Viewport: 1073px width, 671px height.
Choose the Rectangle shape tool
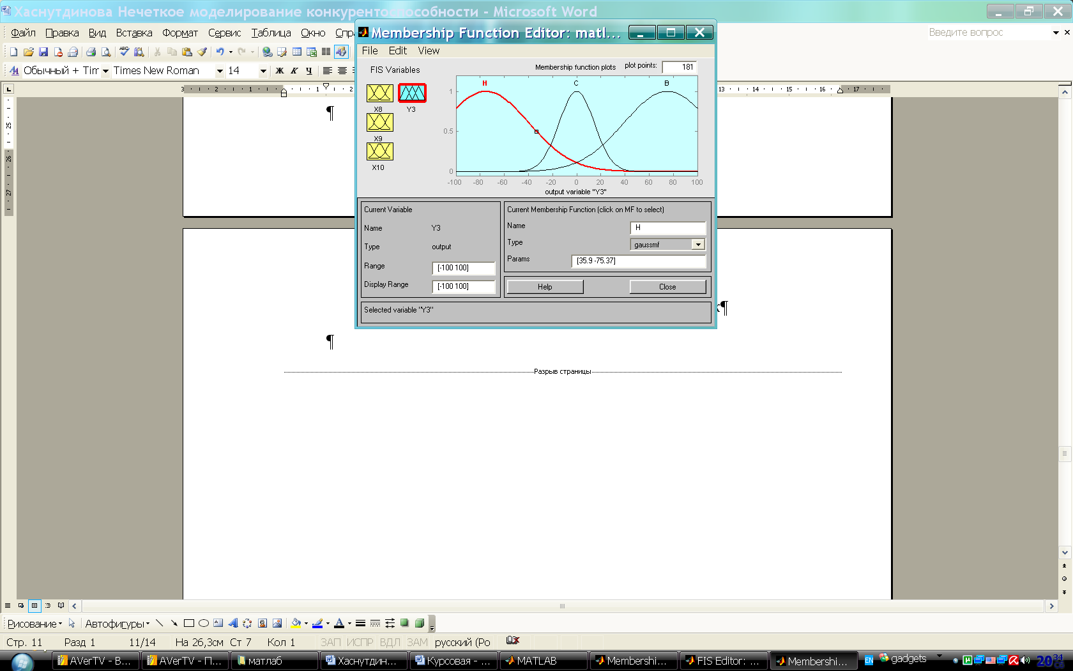(x=189, y=623)
